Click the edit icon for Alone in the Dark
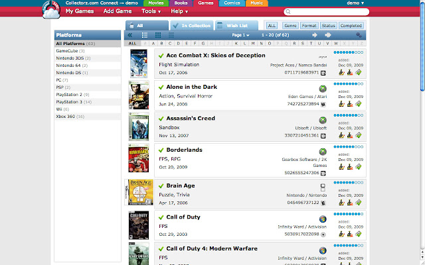 341,104
